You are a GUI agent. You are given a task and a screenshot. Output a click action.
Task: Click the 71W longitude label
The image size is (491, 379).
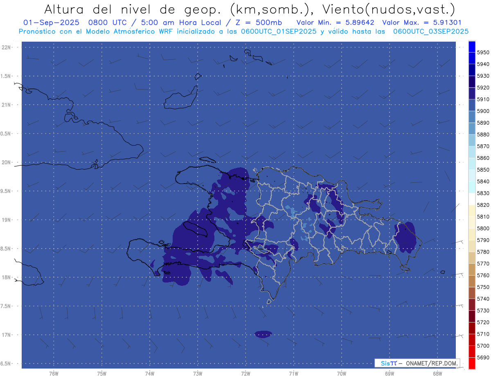[293, 373]
